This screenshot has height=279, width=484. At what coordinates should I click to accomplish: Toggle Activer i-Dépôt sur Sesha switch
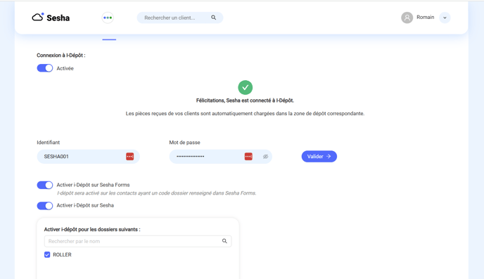[x=45, y=206]
